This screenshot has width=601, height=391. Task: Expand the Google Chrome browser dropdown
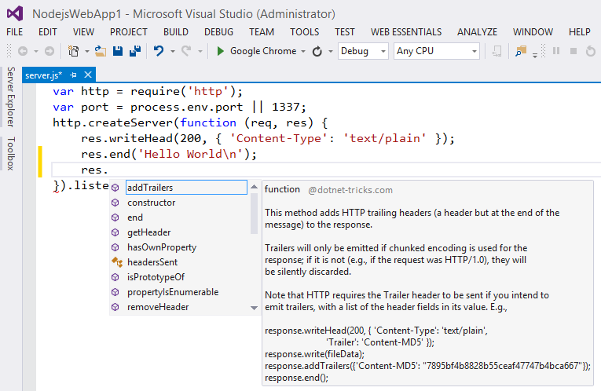tap(303, 51)
